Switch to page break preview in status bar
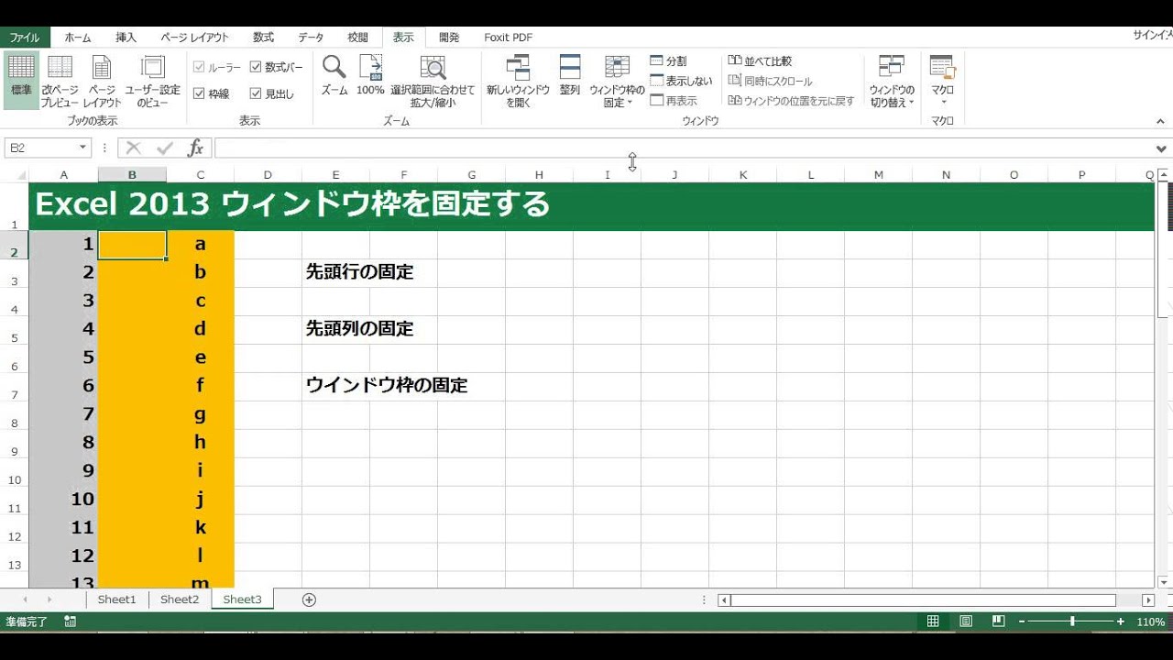1173x660 pixels. click(x=998, y=621)
